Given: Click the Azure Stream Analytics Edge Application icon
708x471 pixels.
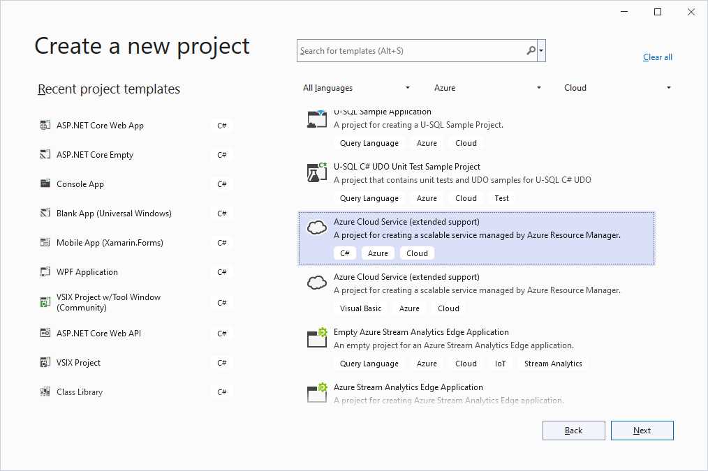Looking at the screenshot, I should point(316,393).
